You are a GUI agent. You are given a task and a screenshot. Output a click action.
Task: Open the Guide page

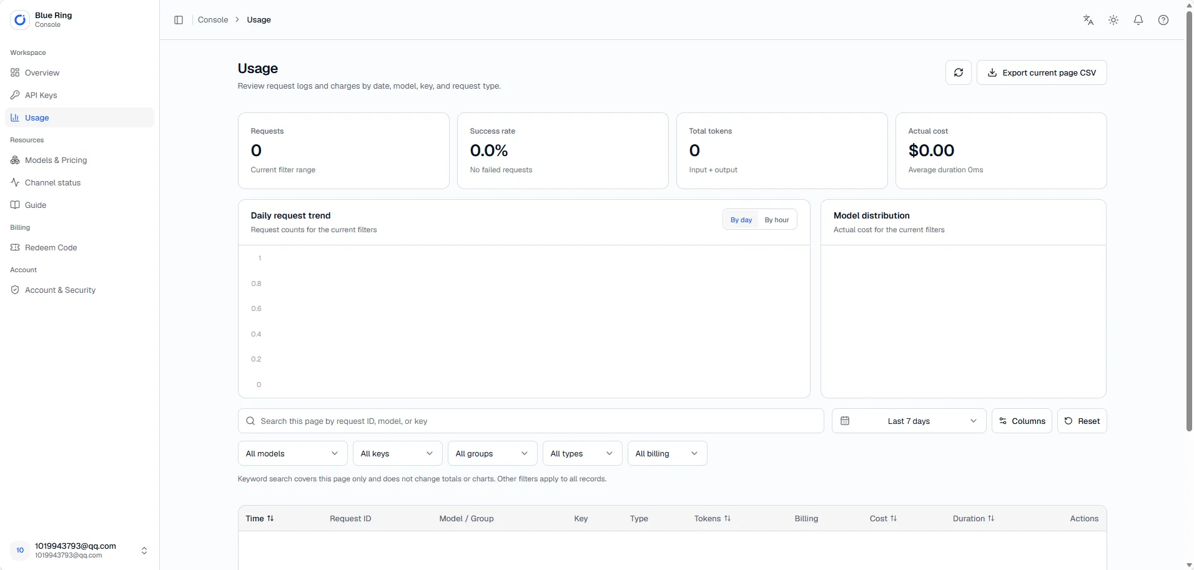[x=79, y=205]
